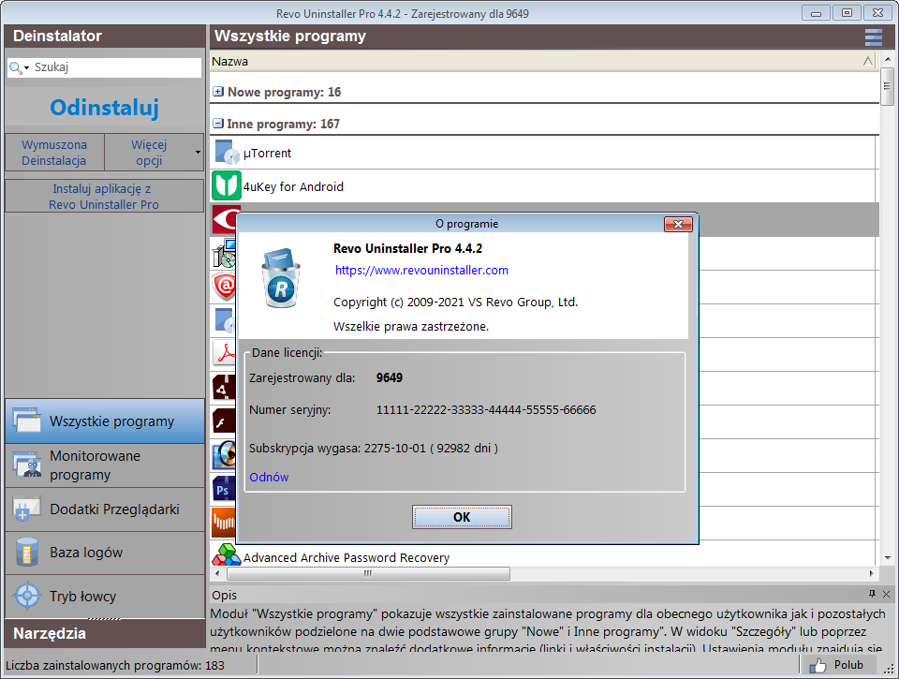Click the orange audio waveform program icon
This screenshot has height=679, width=899.
point(224,523)
